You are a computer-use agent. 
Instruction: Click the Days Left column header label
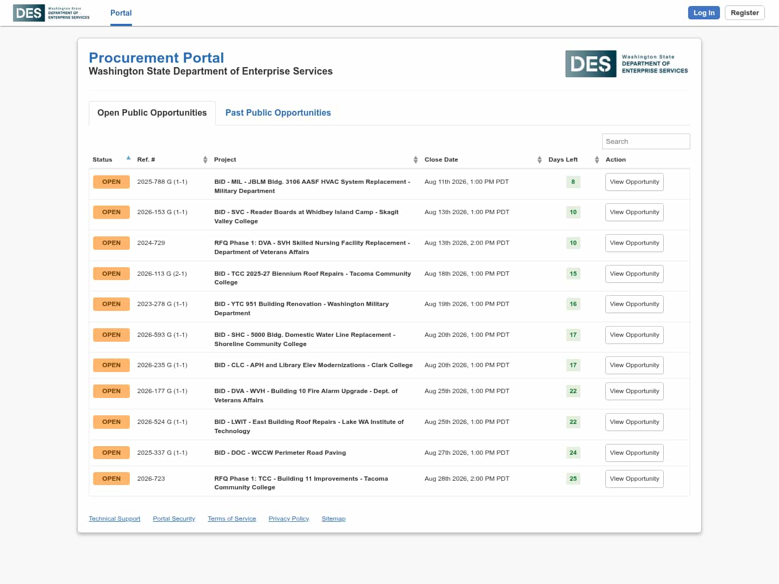[x=563, y=160]
